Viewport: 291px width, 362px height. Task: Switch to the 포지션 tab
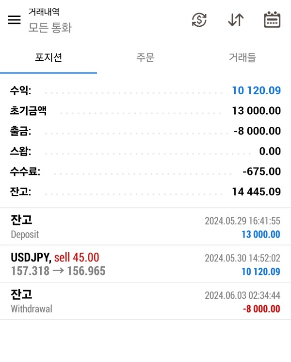48,58
